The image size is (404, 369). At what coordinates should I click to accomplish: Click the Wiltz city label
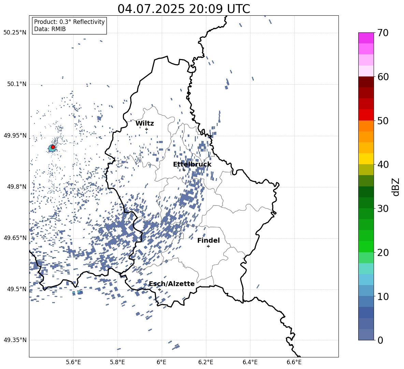coord(145,124)
